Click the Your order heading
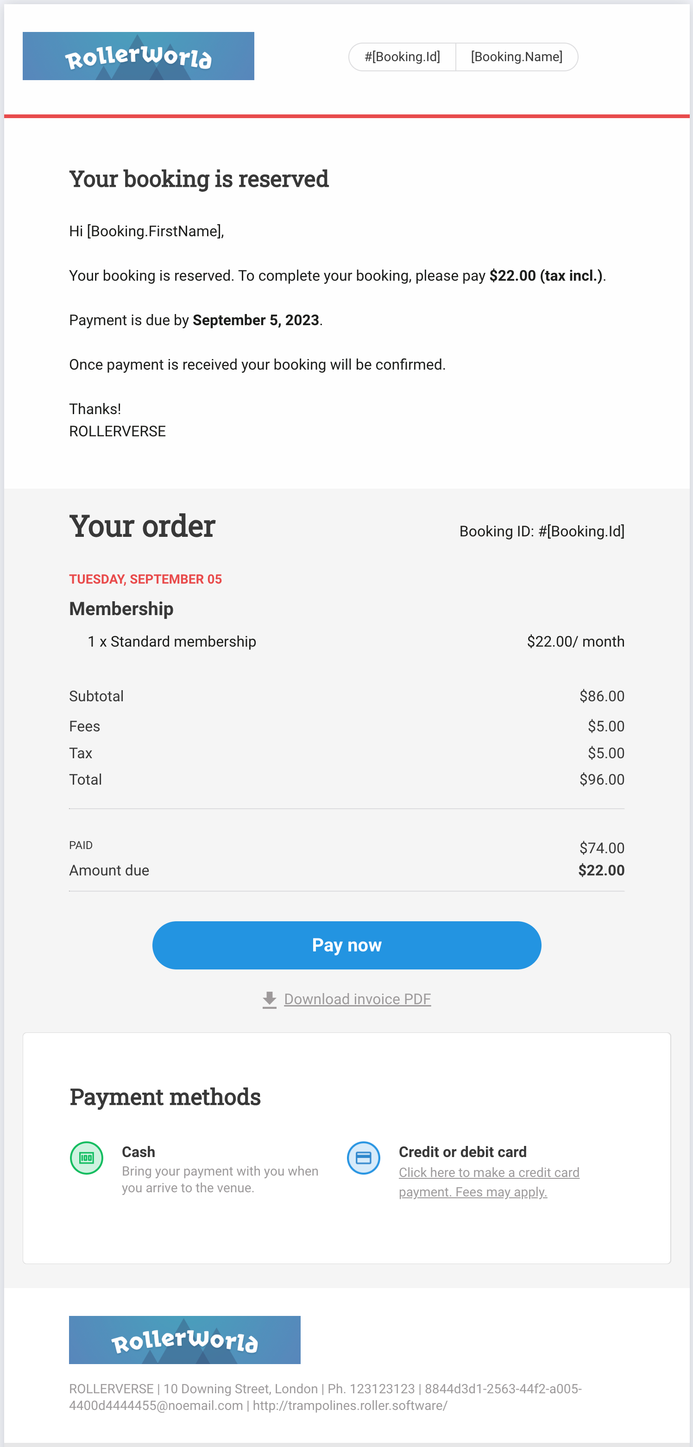 [142, 526]
